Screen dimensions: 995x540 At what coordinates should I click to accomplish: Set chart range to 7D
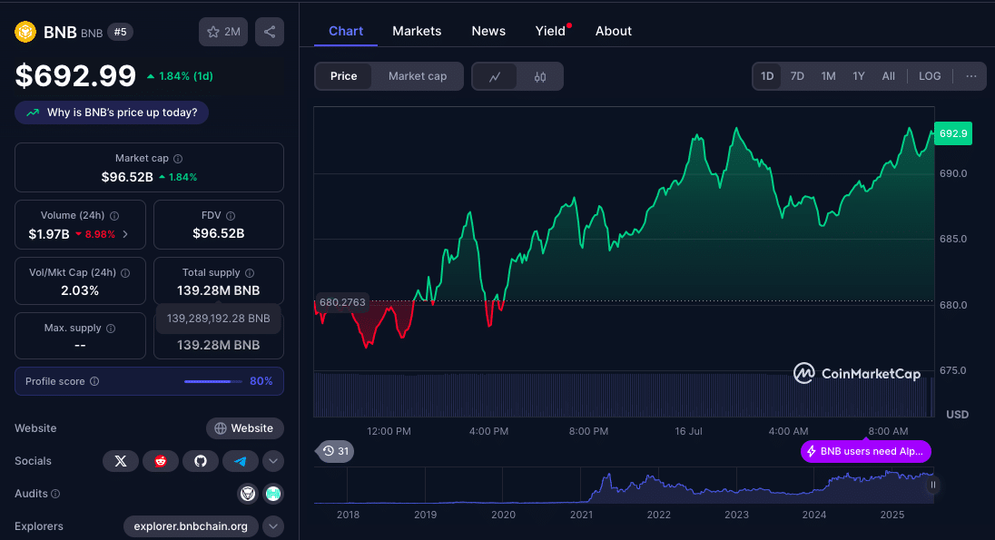coord(797,76)
